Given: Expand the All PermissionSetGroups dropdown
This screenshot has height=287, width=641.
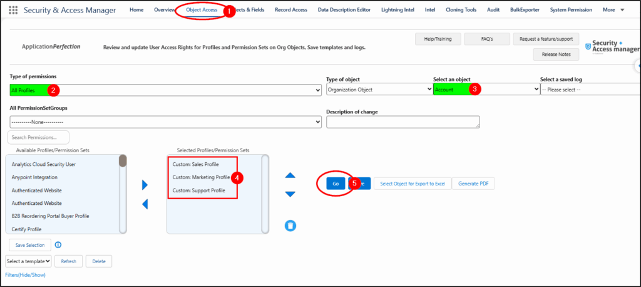Looking at the screenshot, I should [165, 122].
